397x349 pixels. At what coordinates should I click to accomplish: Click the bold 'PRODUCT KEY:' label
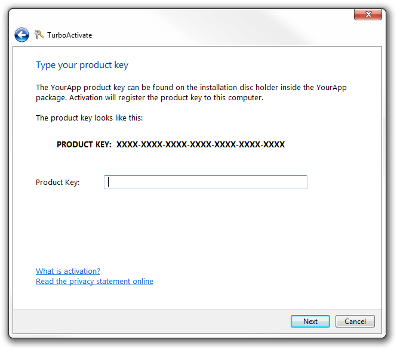point(84,144)
